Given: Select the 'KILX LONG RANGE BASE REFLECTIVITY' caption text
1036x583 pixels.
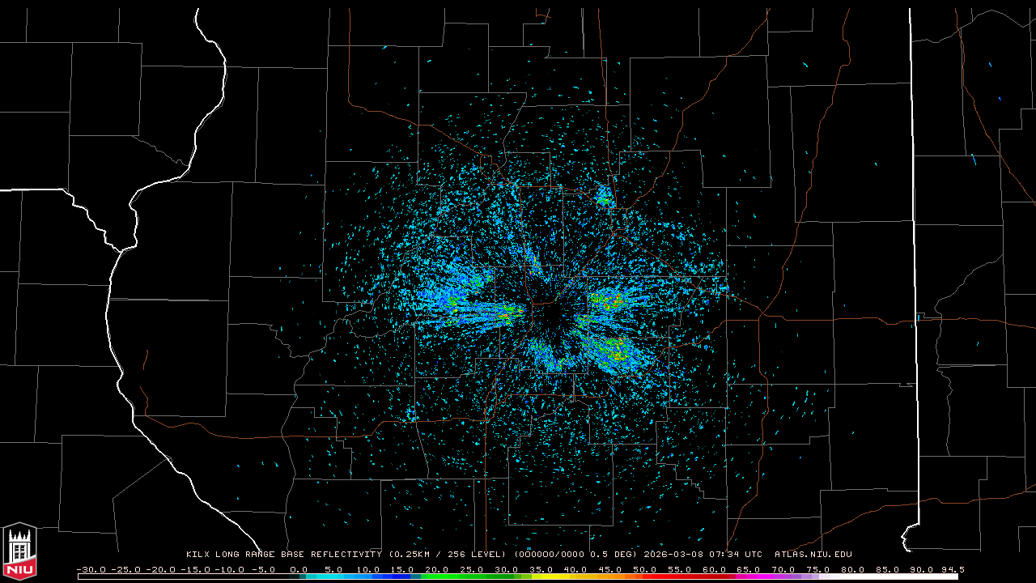Looking at the screenshot, I should 283,555.
